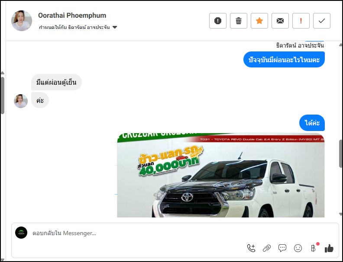This screenshot has width=343, height=262.
Task: Open Oorathai Phoemphum's header profile picture
Action: 22,21
